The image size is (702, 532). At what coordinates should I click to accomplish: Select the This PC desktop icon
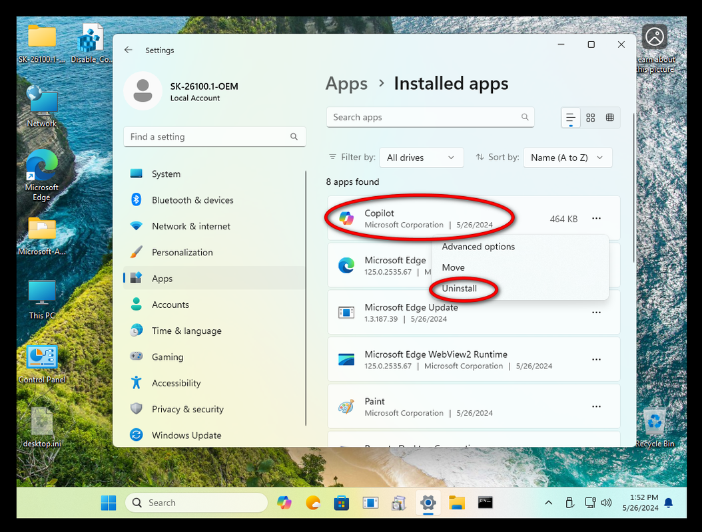pyautogui.click(x=42, y=299)
